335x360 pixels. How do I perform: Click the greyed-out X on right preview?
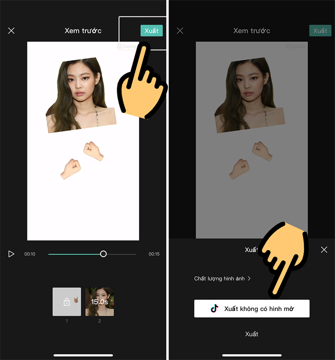click(180, 31)
